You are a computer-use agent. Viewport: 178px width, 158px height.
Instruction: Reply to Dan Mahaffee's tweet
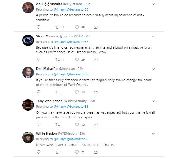pos(39,92)
